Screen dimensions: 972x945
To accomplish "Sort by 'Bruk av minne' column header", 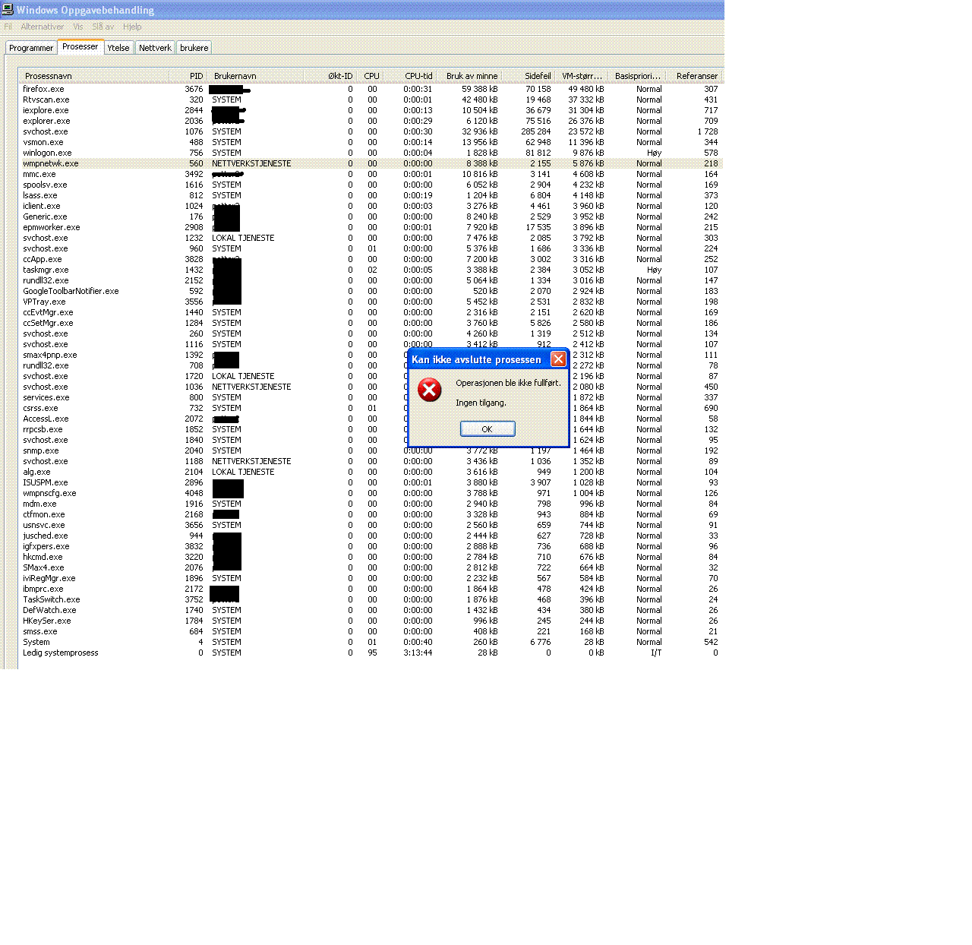I will point(469,76).
